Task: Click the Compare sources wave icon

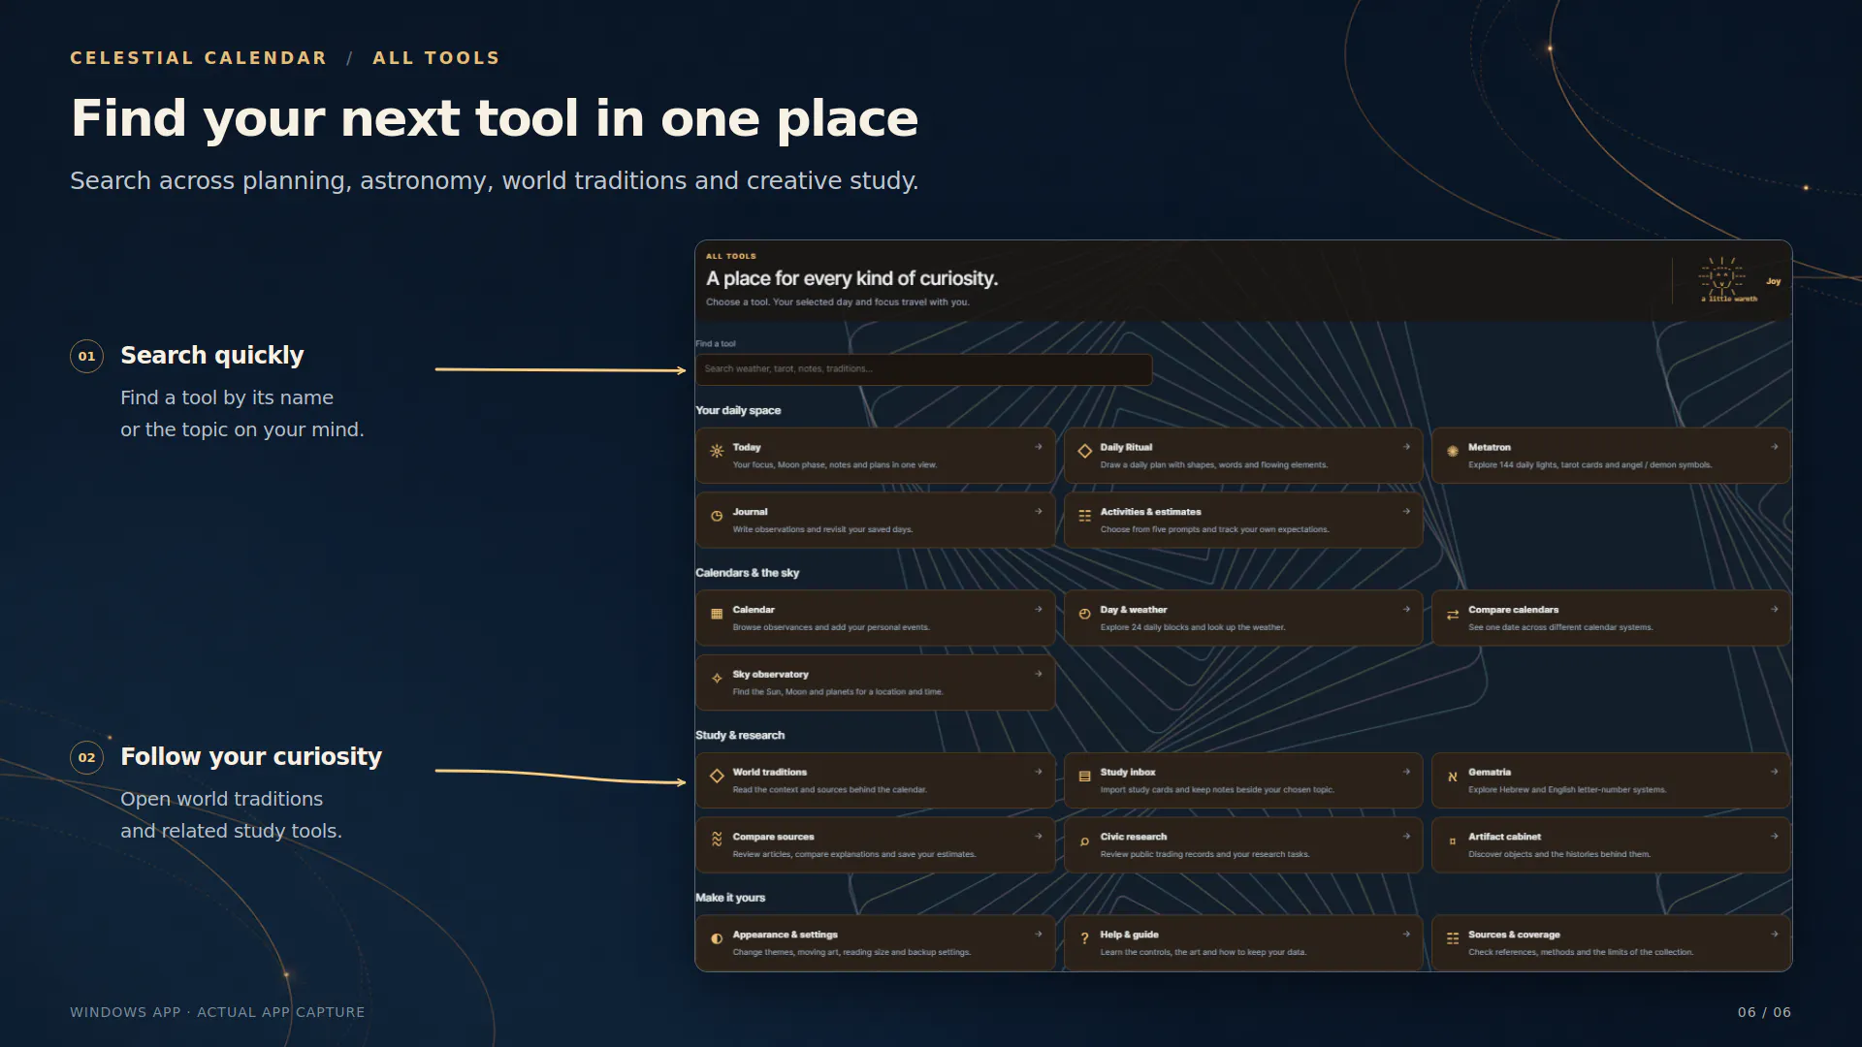Action: 717,841
